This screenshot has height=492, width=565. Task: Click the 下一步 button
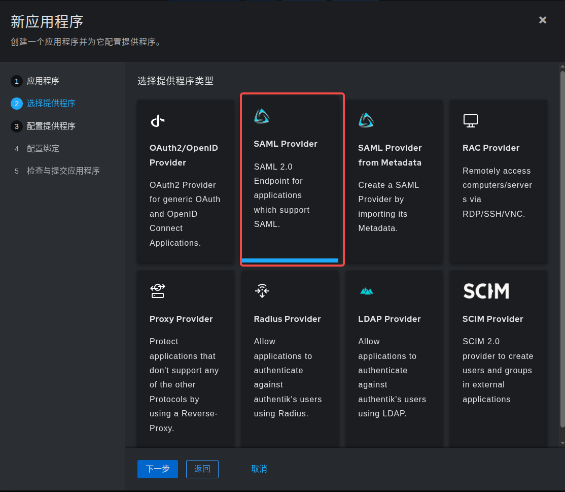tap(157, 469)
